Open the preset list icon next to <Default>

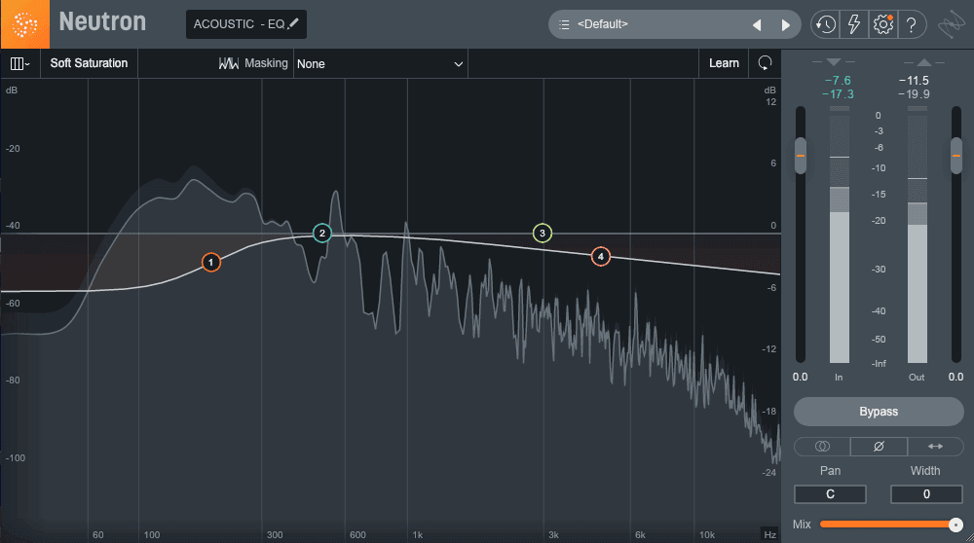coord(564,25)
